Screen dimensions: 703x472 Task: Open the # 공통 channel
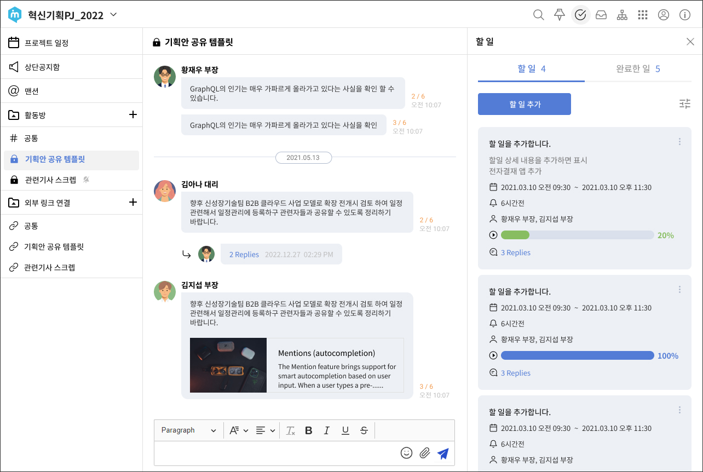tap(71, 139)
